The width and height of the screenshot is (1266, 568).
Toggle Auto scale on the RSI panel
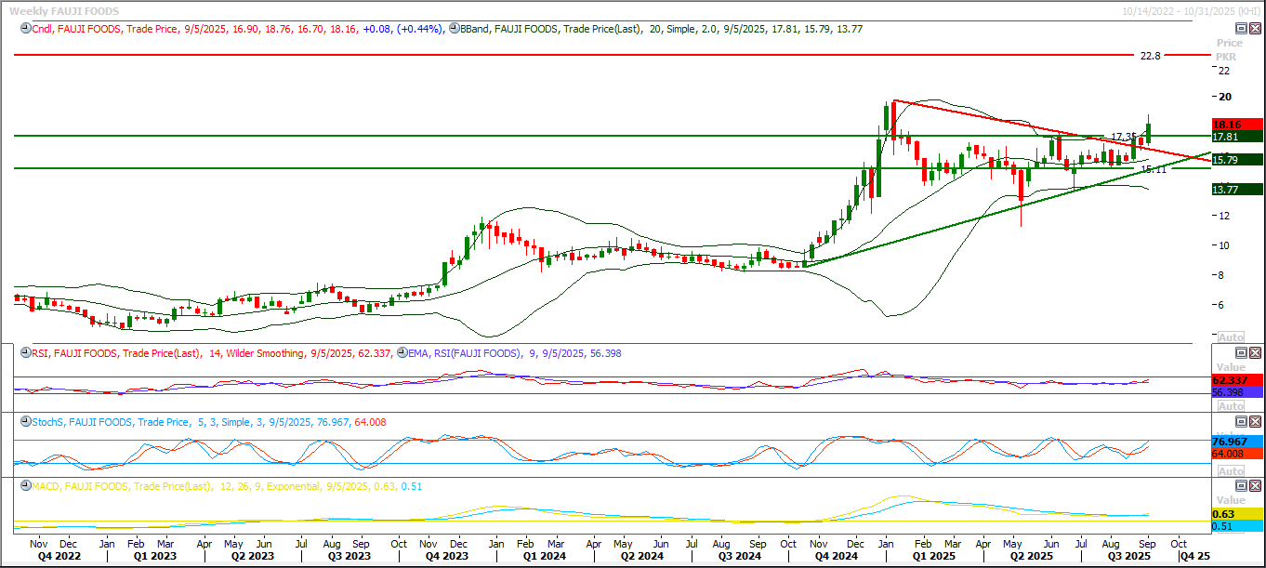(1231, 406)
